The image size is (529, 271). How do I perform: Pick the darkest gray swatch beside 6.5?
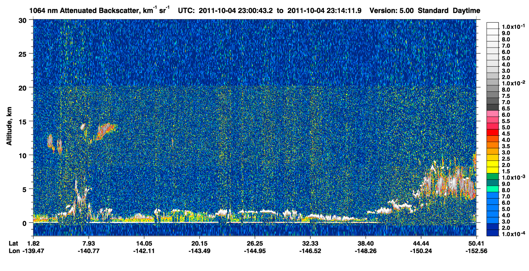point(493,107)
